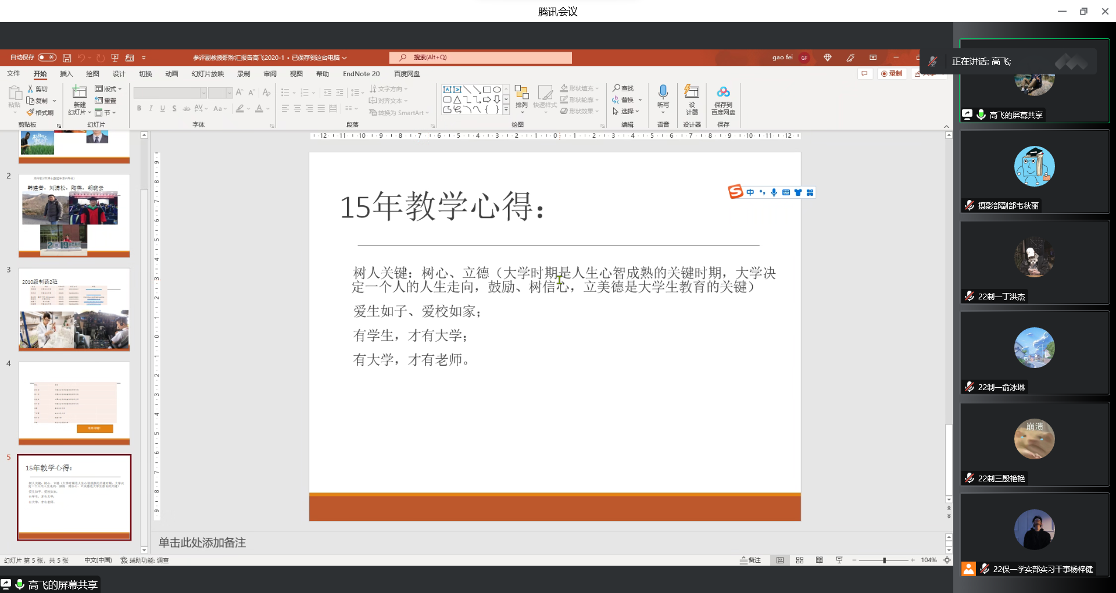The image size is (1116, 593).
Task: Expand the 版式 layout dropdown
Action: pyautogui.click(x=109, y=89)
